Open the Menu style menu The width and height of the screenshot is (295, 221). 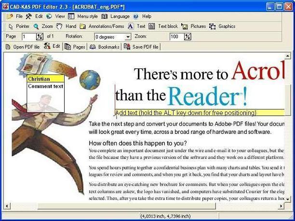tap(87, 16)
